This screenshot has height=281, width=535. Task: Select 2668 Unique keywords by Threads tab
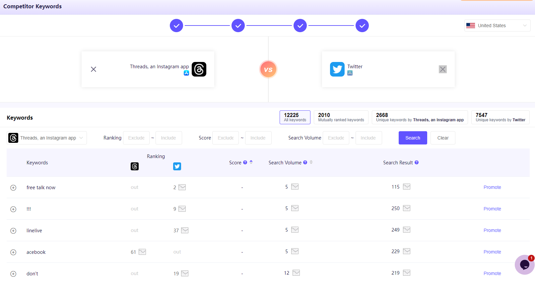[420, 117]
